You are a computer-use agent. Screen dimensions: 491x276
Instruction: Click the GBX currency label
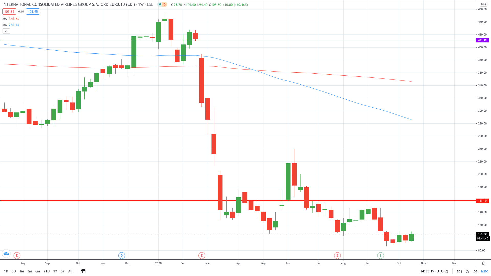pos(484,4)
